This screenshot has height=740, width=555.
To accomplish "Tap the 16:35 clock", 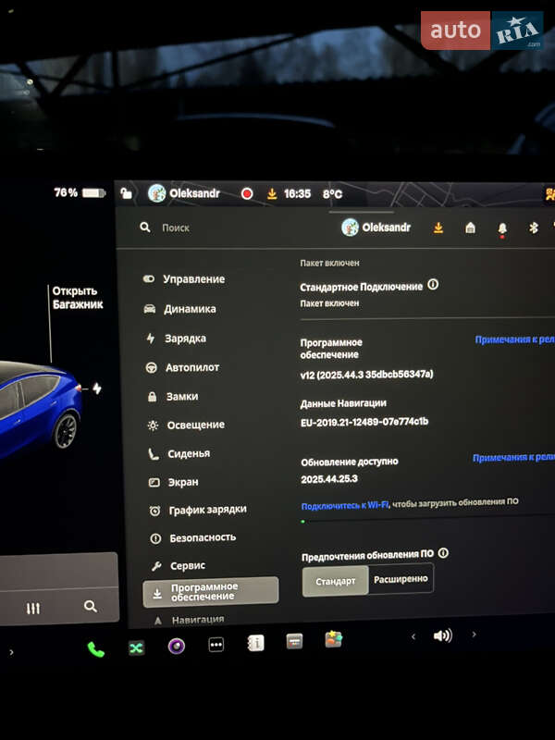I will tap(297, 194).
